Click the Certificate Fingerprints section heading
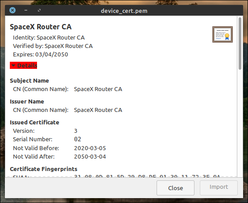 point(44,169)
